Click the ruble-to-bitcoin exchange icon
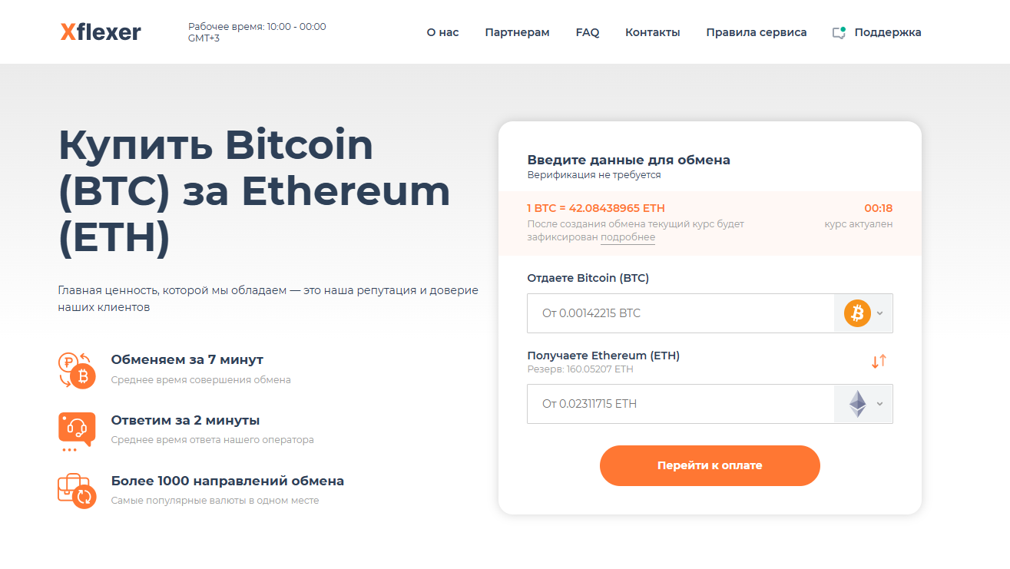The image size is (1010, 569). pos(77,369)
